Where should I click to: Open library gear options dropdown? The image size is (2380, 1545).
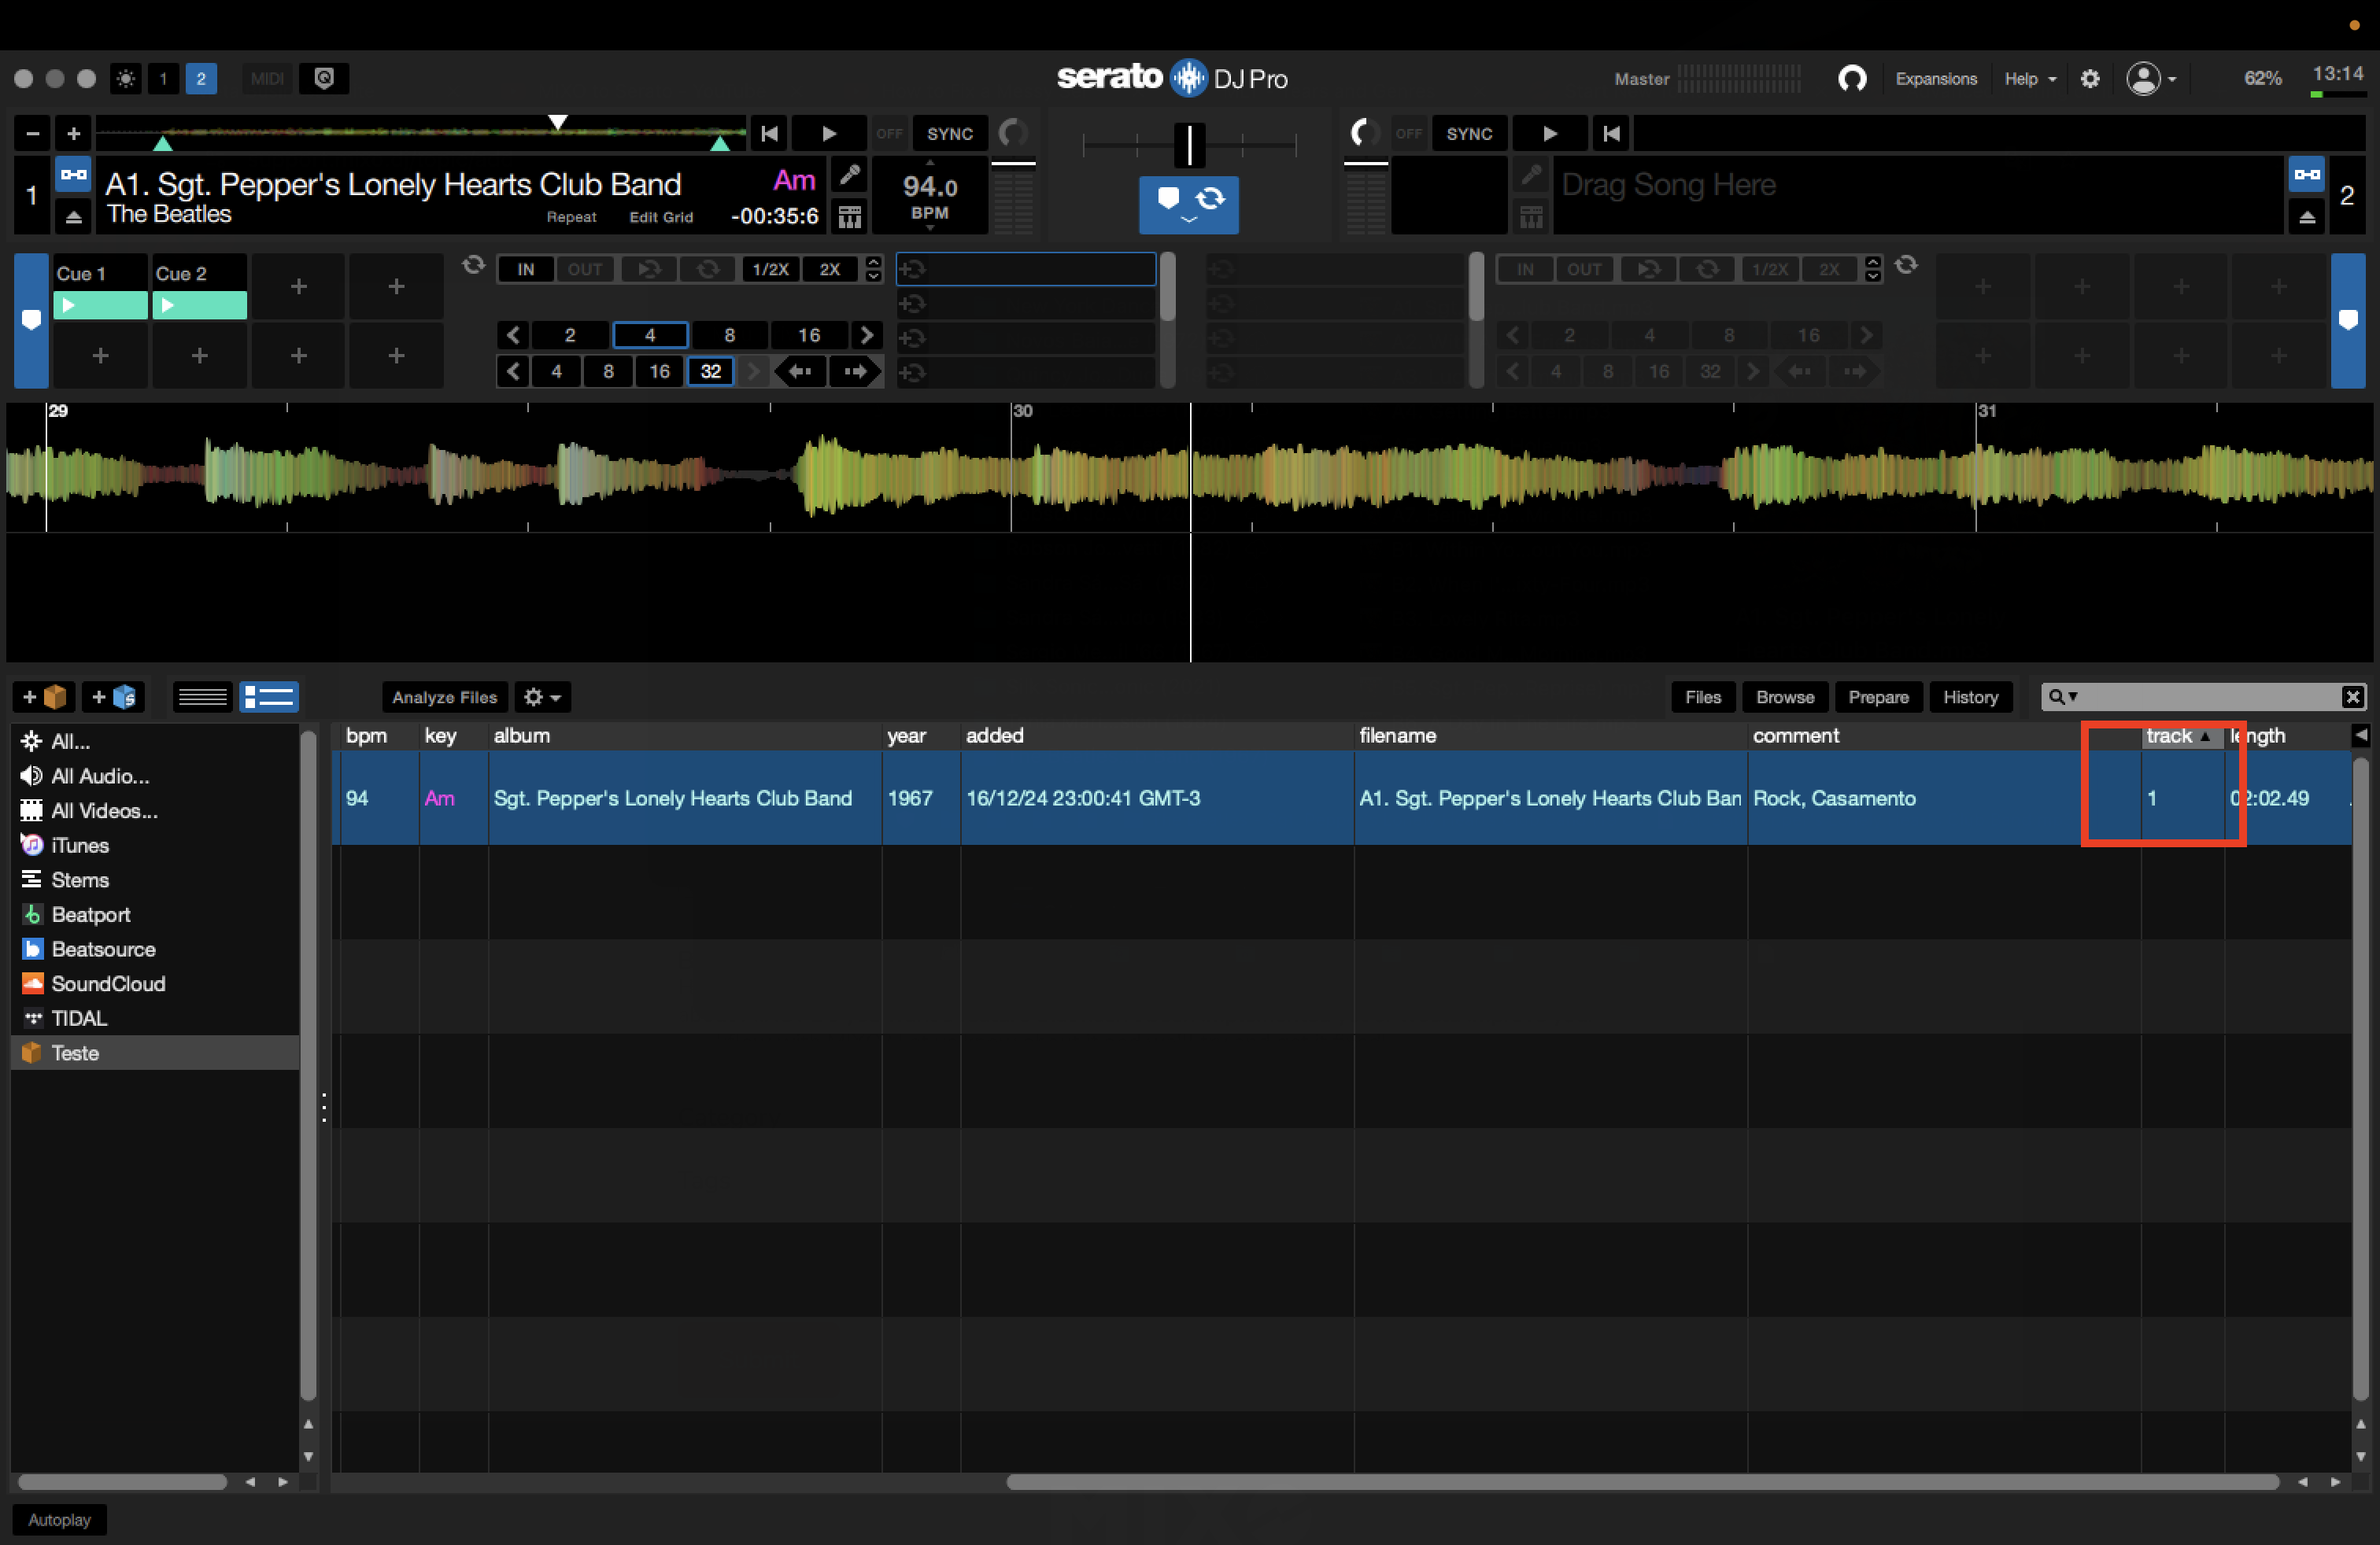[x=542, y=696]
